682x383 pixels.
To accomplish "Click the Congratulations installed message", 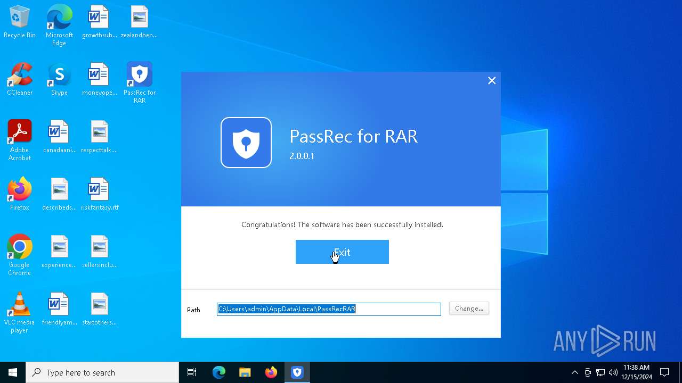I will click(x=342, y=224).
